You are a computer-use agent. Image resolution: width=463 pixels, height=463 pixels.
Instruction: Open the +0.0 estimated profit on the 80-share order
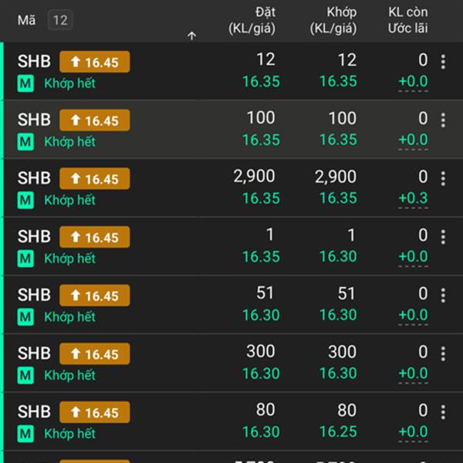tap(413, 431)
